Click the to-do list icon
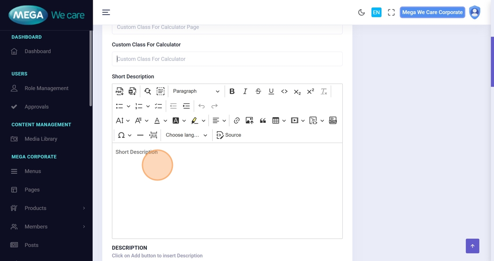Image resolution: width=494 pixels, height=261 pixels. click(x=158, y=106)
